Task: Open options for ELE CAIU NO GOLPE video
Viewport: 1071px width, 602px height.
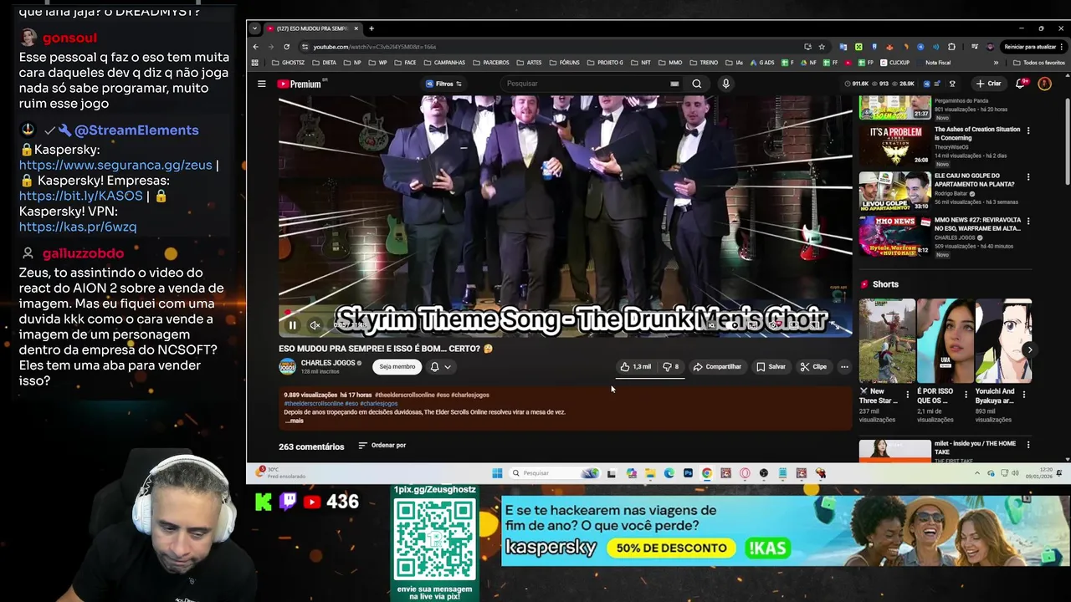Action: [x=1028, y=177]
